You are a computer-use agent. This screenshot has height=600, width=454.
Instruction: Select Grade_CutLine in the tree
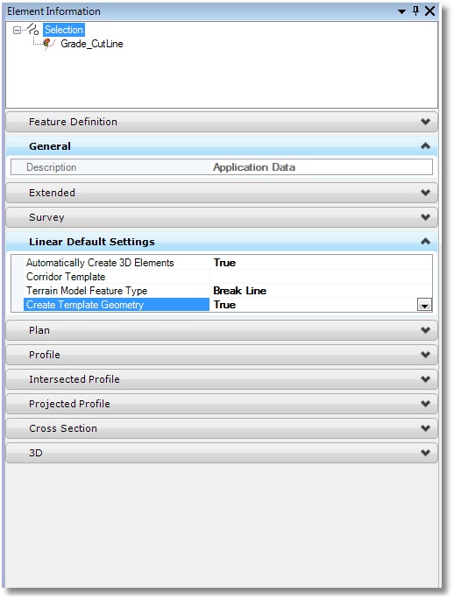[x=91, y=44]
